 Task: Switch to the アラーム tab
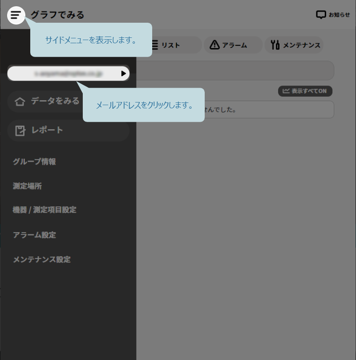coord(233,45)
